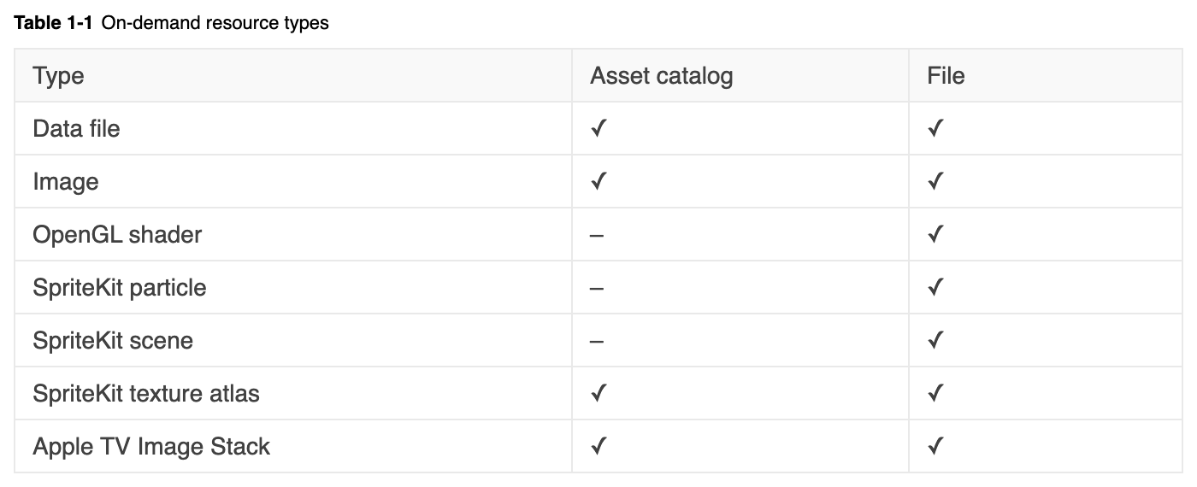
Task: Select the "SpriteKit texture atlas" row label
Action: [x=146, y=394]
